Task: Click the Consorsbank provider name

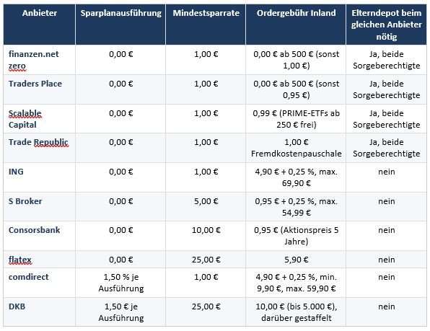Action: tap(35, 230)
